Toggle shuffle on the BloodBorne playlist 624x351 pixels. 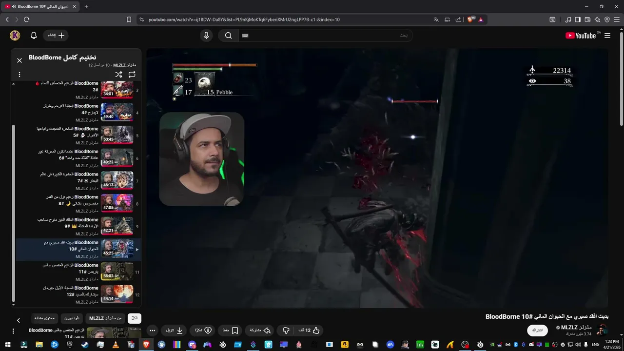tap(118, 75)
